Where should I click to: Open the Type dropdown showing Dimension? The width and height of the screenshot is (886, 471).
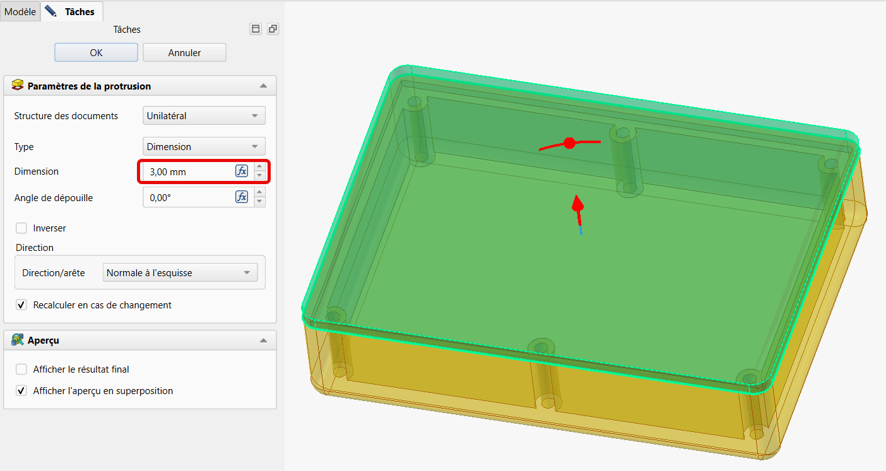click(x=204, y=147)
